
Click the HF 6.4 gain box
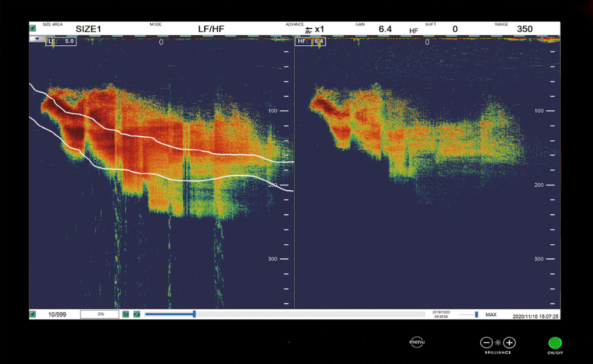tap(311, 42)
